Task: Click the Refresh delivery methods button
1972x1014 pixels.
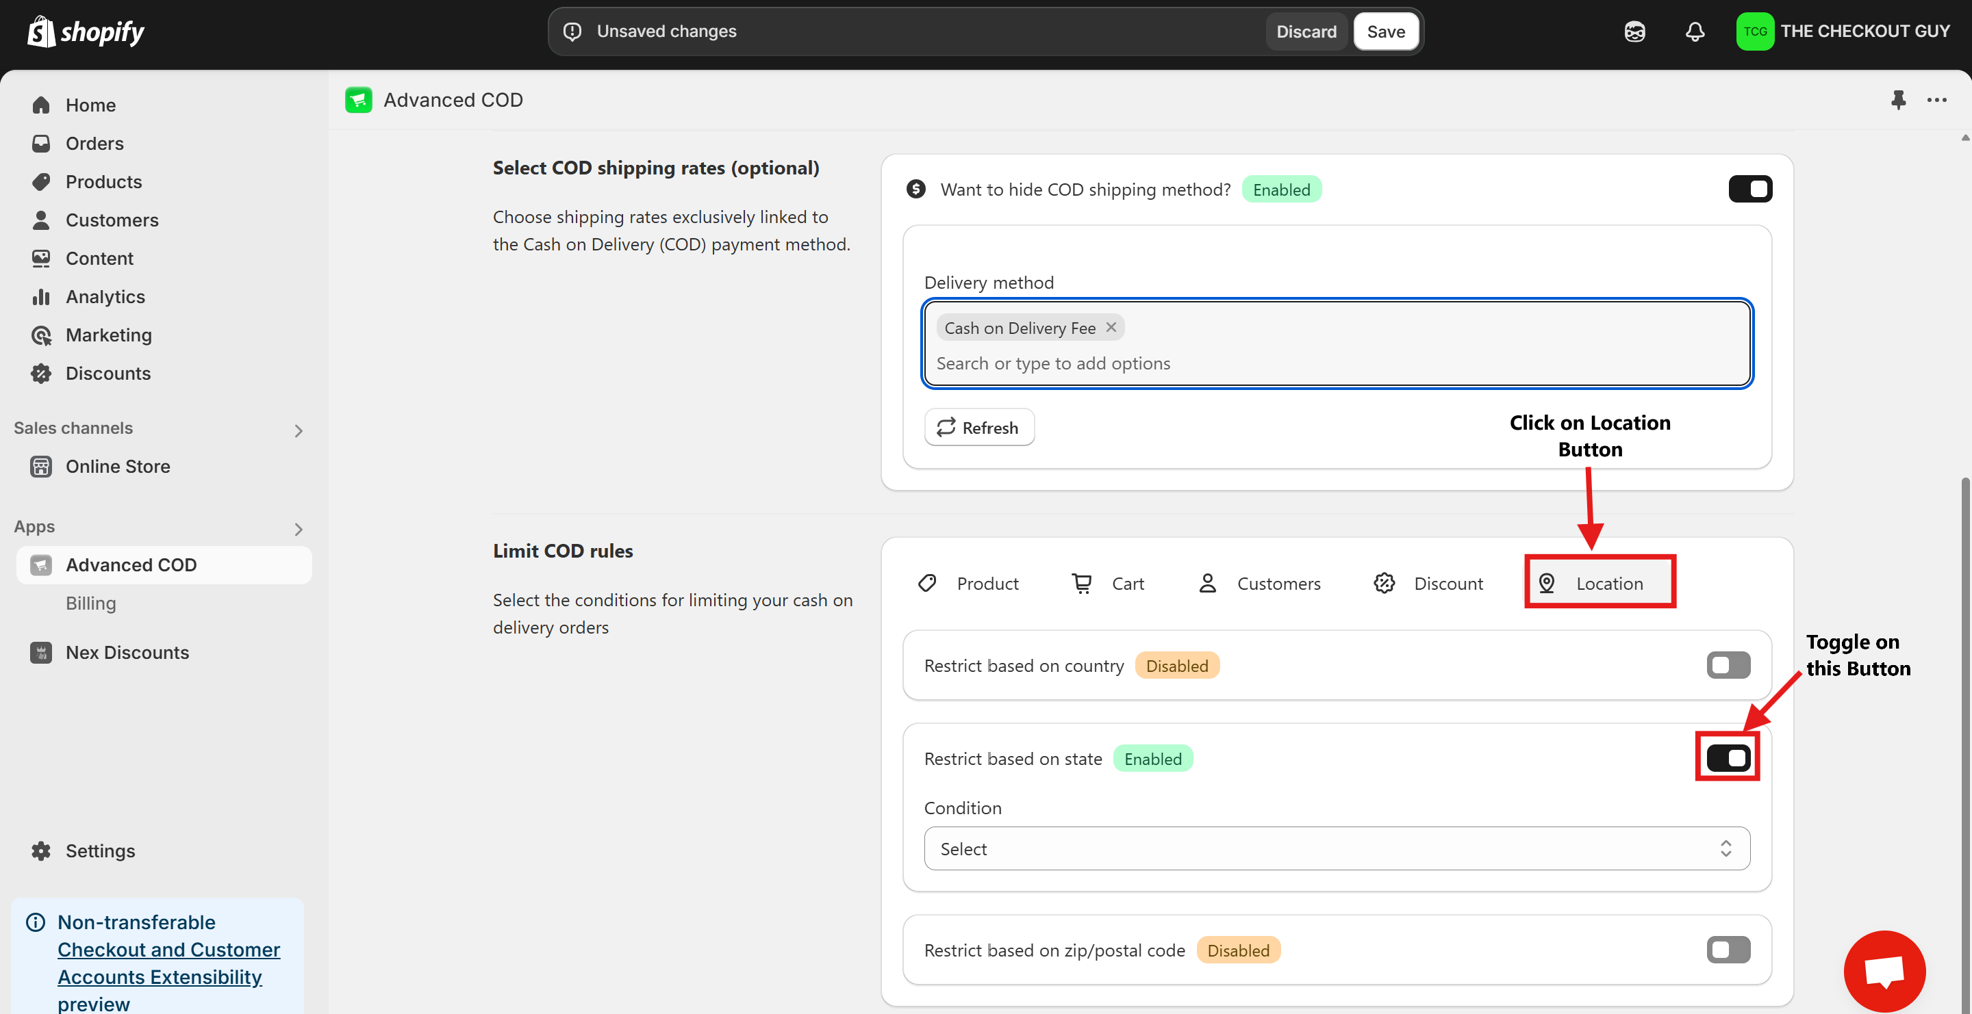Action: tap(978, 428)
